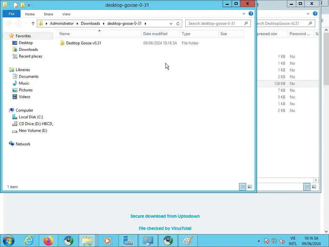Open Downloads under Favorites
329x247 pixels.
[28, 49]
